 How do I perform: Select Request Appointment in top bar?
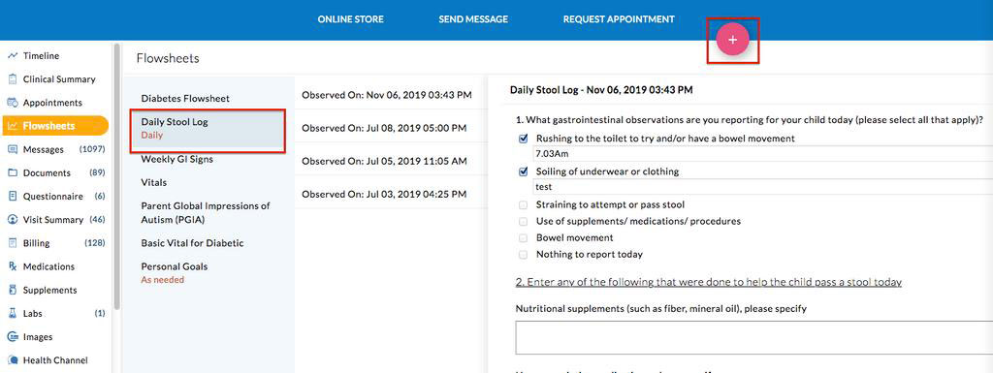pos(619,19)
